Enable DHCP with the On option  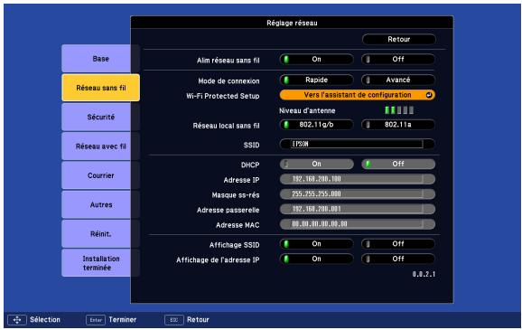tap(317, 164)
